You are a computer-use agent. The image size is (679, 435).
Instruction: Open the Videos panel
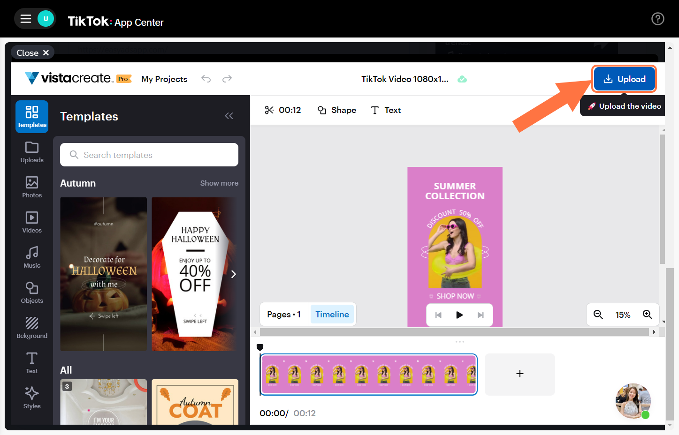point(32,222)
